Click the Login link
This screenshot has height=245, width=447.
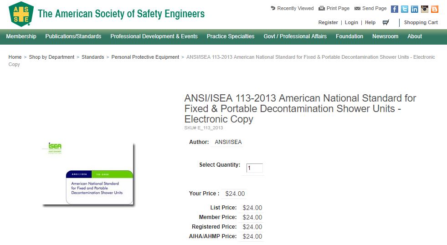pyautogui.click(x=351, y=22)
